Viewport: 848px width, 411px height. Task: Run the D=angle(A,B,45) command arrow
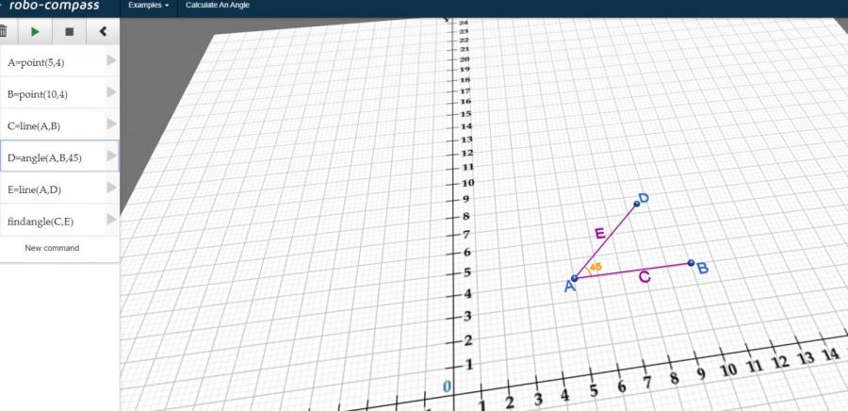[x=111, y=156]
